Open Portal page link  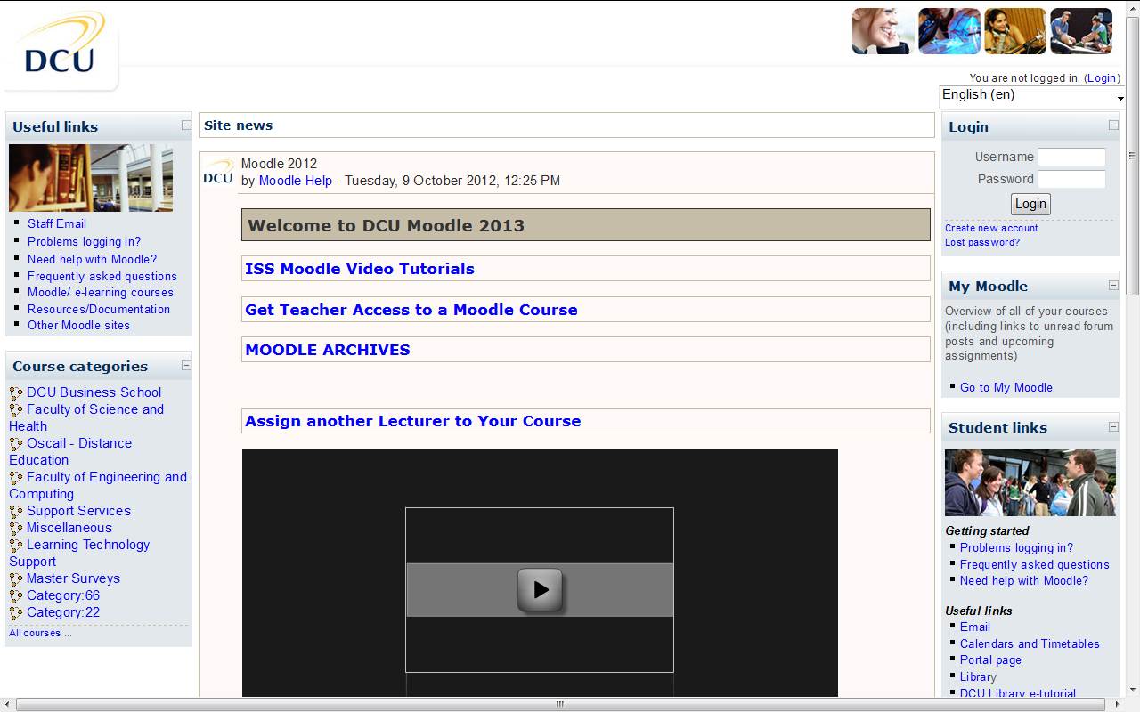click(x=990, y=659)
